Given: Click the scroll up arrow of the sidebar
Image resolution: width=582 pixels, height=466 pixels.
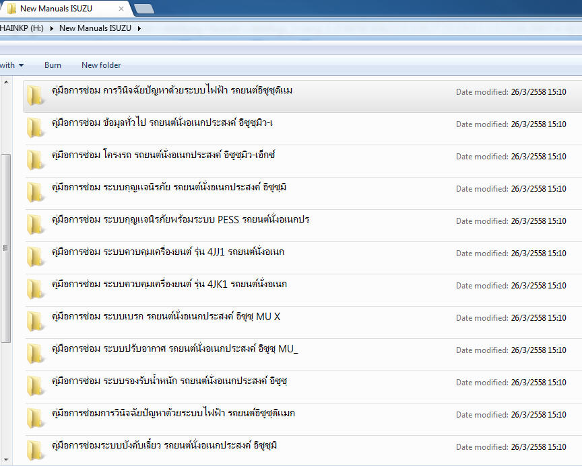Looking at the screenshot, I should [x=6, y=82].
